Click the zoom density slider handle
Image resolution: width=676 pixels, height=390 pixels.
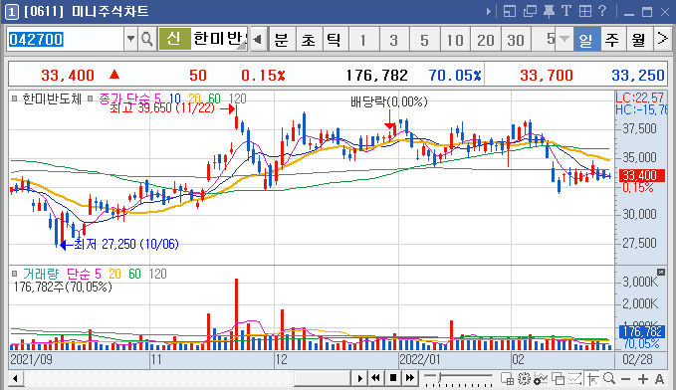439,378
